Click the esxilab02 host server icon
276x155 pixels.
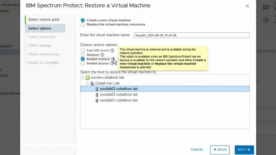pyautogui.click(x=97, y=89)
